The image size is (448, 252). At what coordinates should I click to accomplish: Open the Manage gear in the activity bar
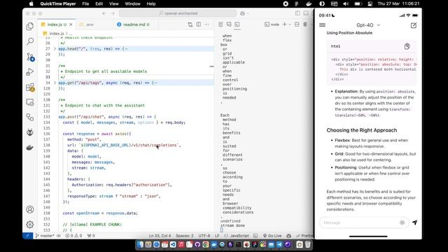pyautogui.click(x=30, y=225)
